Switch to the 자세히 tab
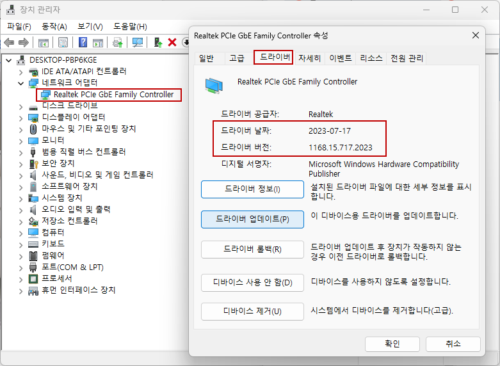500x366 pixels. [309, 58]
